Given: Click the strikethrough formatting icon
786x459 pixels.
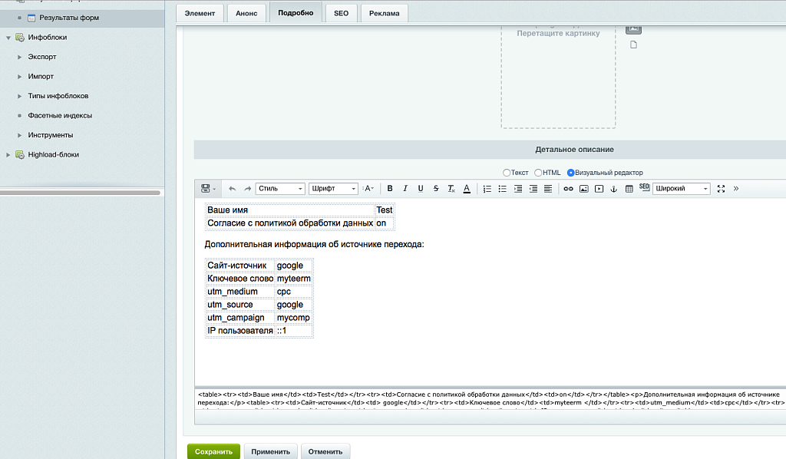Looking at the screenshot, I should (436, 189).
